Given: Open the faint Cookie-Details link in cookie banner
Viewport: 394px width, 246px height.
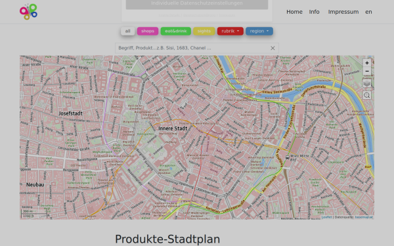Looking at the screenshot, I should coord(169,15).
